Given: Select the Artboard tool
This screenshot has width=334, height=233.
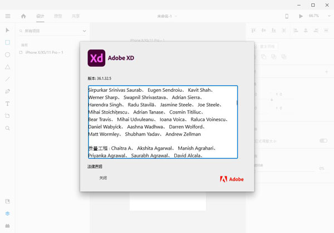Looking at the screenshot, I should click(7, 116).
